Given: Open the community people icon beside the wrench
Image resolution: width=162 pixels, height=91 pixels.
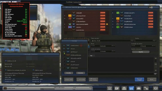Looking at the screenshot, I should click(138, 88).
